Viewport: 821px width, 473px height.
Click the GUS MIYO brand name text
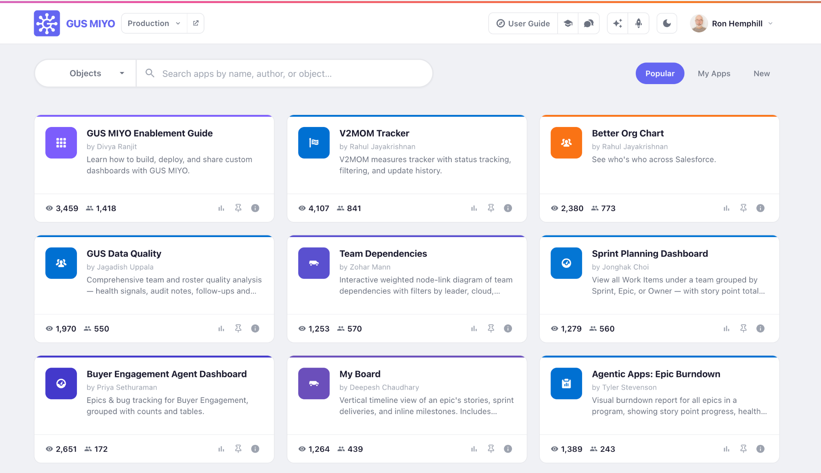tap(91, 24)
